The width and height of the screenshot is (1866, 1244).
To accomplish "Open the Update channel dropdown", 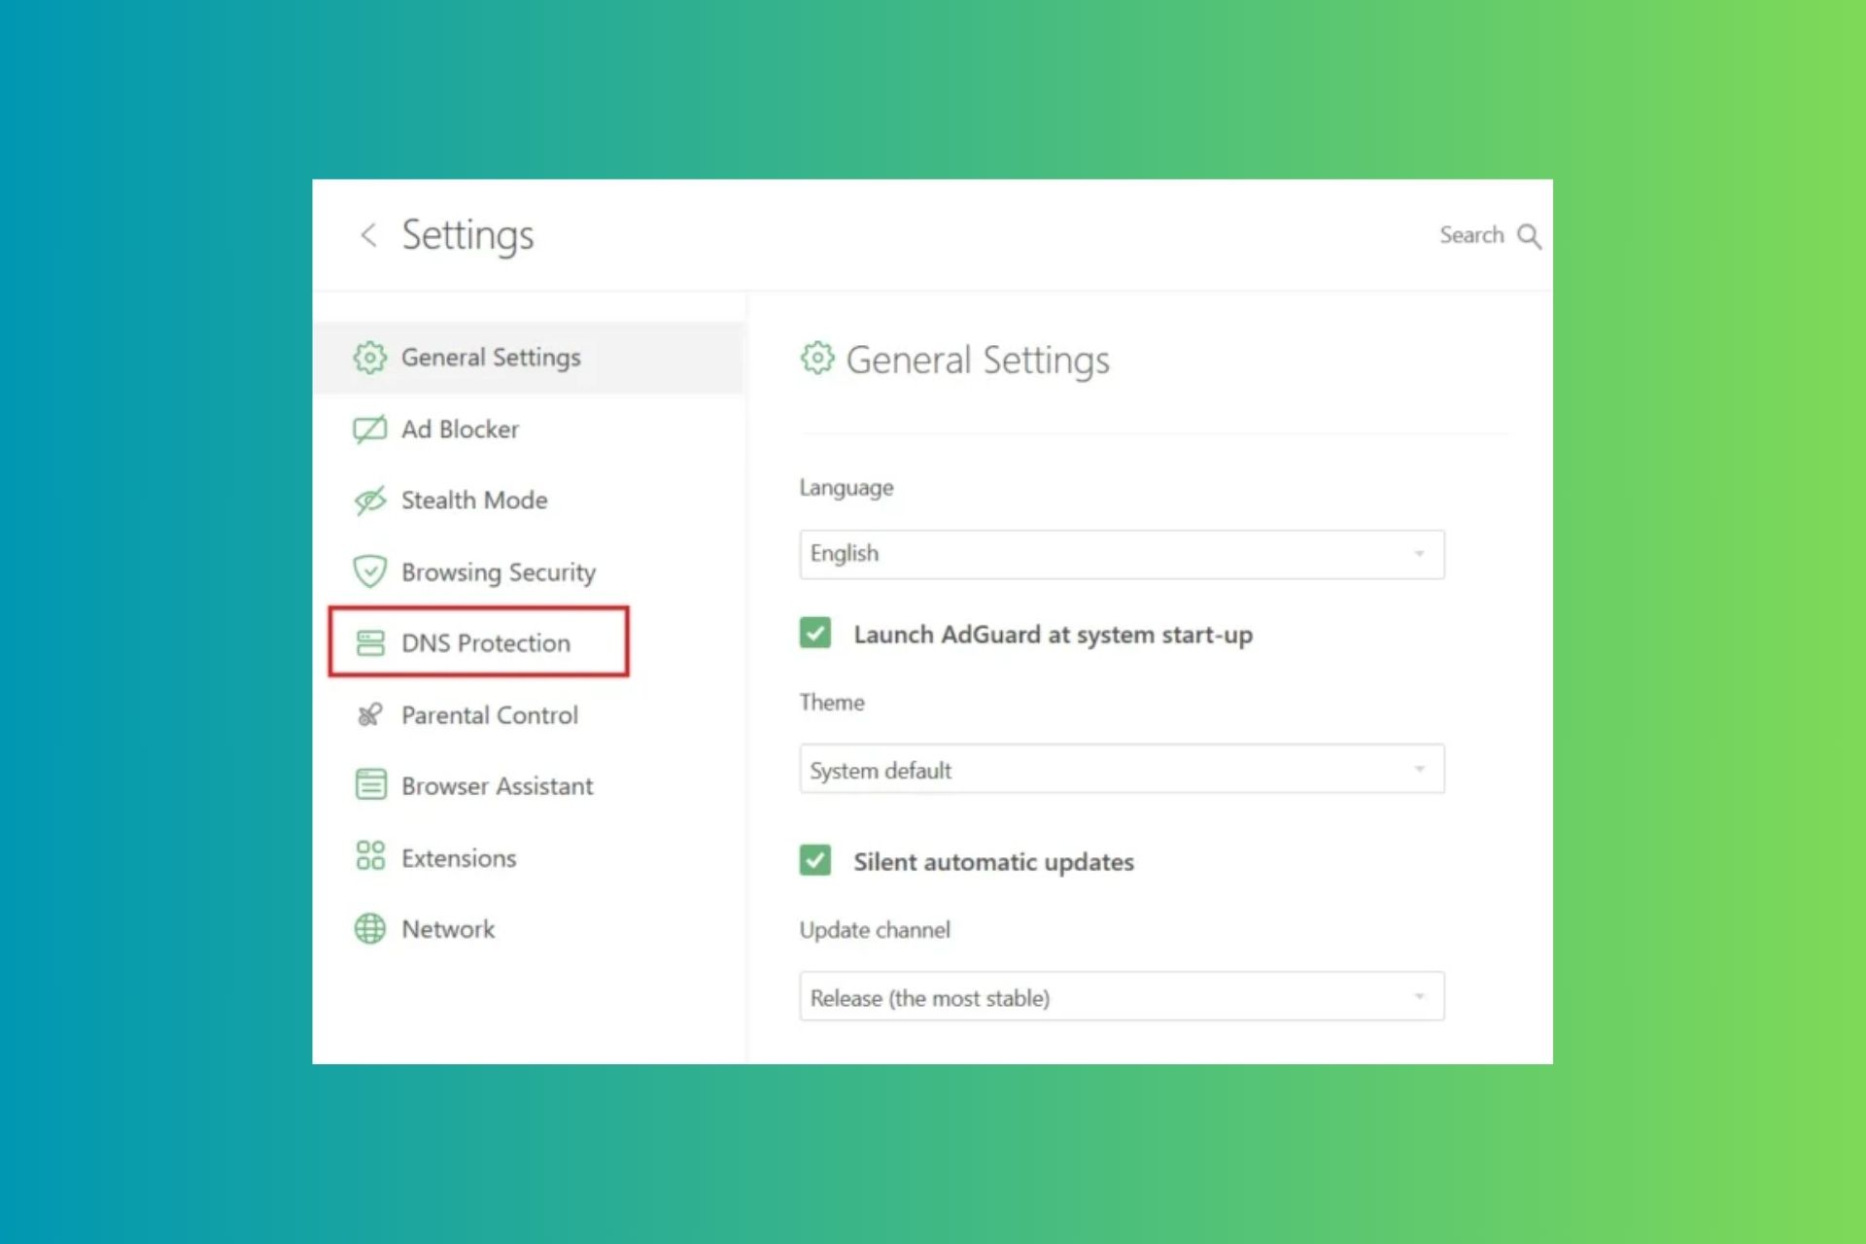I will pyautogui.click(x=1121, y=996).
